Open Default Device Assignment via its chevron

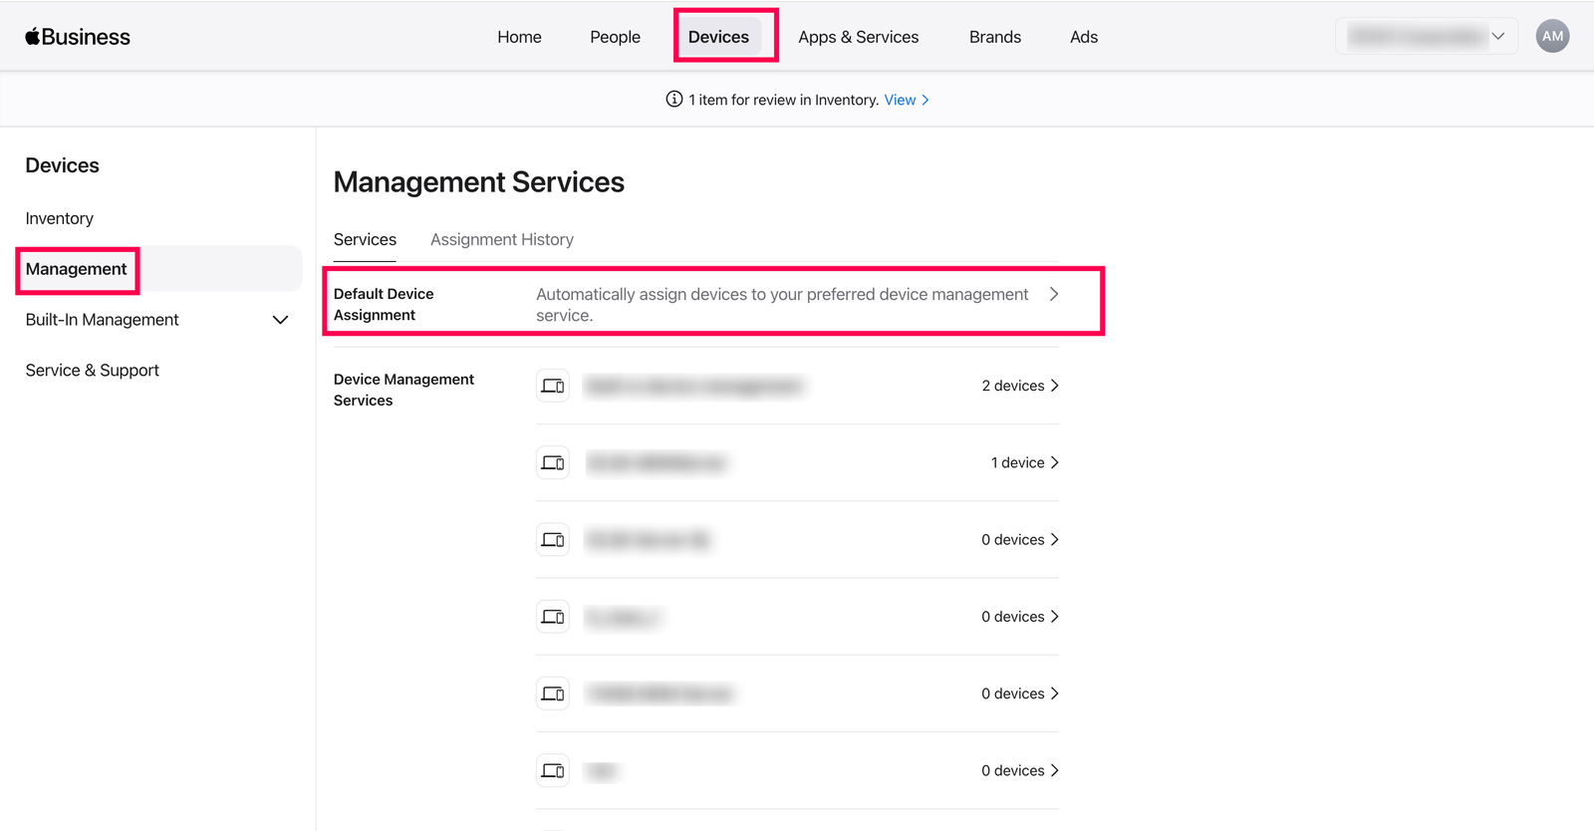(x=1054, y=294)
